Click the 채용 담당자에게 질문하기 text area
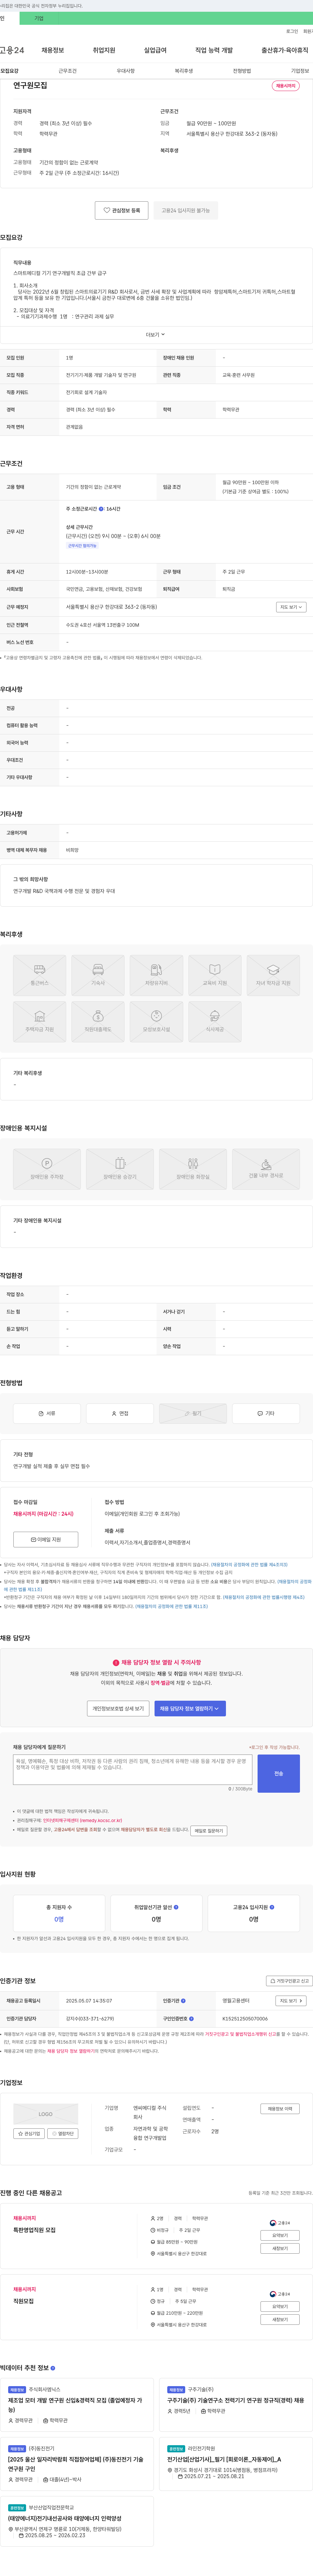The image size is (313, 2576). [x=133, y=1770]
